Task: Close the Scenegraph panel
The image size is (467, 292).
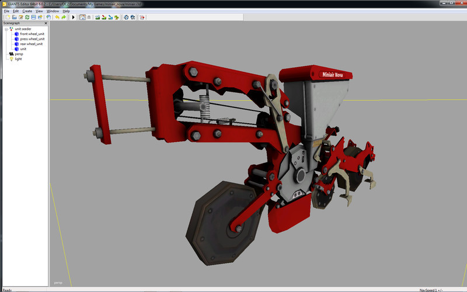Action: coord(46,23)
